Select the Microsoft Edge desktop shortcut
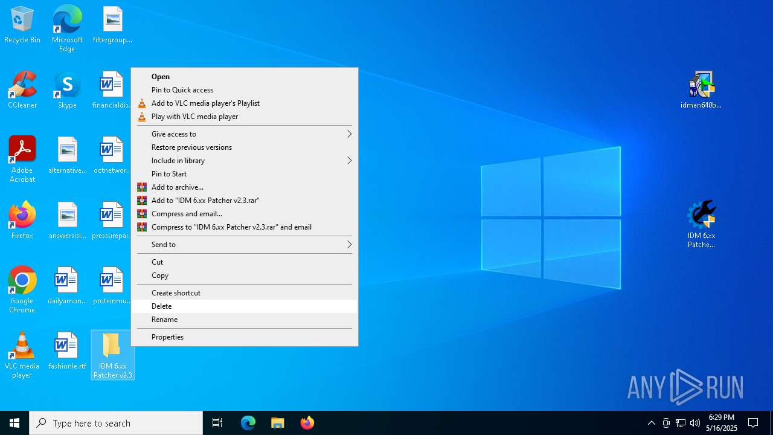The height and width of the screenshot is (435, 773). pos(67,29)
